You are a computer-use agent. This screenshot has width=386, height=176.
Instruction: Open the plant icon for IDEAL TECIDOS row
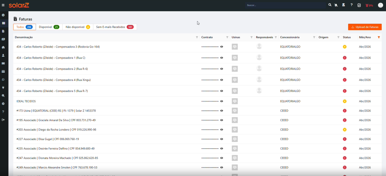click(x=235, y=101)
